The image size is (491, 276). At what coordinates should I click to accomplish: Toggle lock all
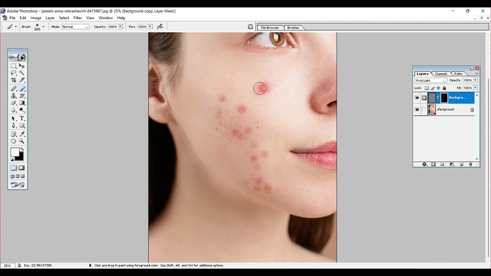[444, 88]
